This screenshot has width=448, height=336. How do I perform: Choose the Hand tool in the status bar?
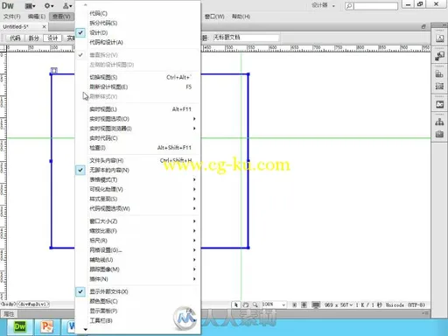(246, 304)
